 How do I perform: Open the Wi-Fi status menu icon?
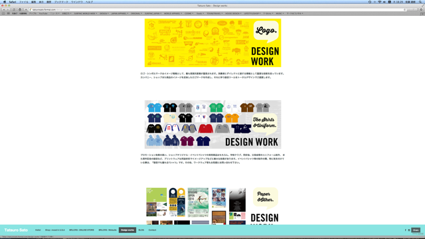click(x=379, y=2)
